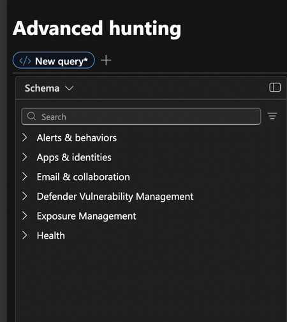Screen dimensions: 287x322
Task: Select Email & collaboration schema category
Action: tap(83, 177)
